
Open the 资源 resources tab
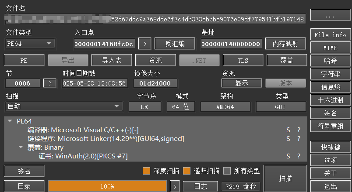pos(155,60)
